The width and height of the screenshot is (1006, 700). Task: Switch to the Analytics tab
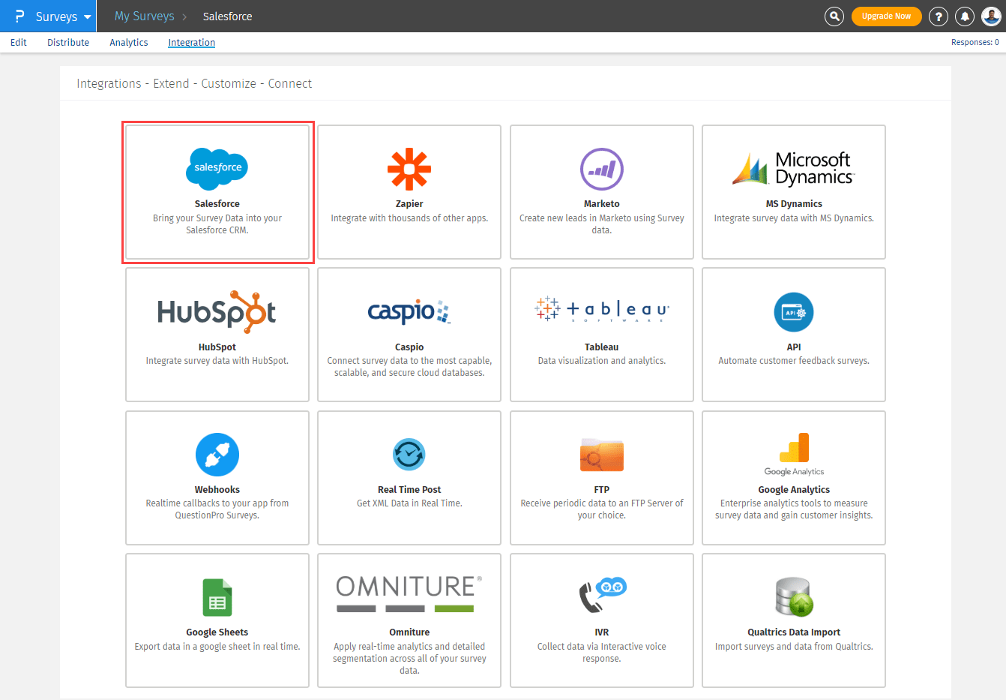click(x=128, y=43)
